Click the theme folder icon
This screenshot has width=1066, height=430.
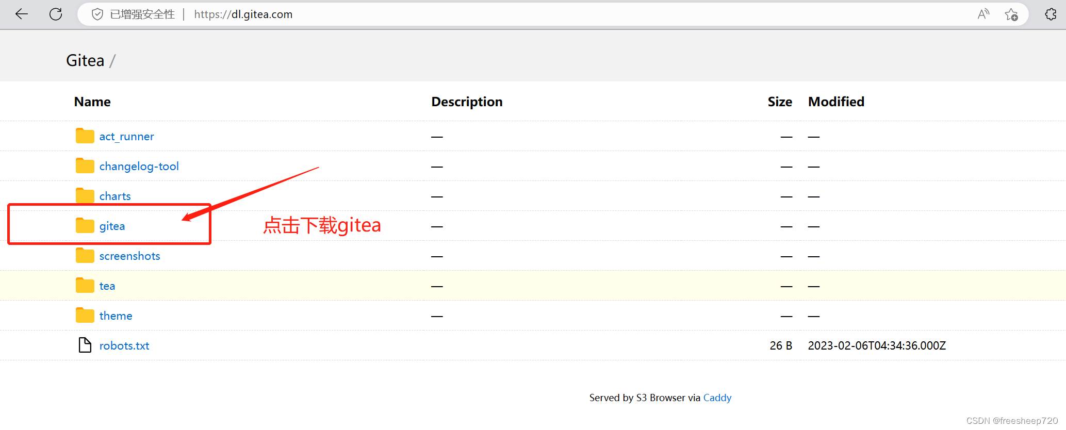click(85, 315)
